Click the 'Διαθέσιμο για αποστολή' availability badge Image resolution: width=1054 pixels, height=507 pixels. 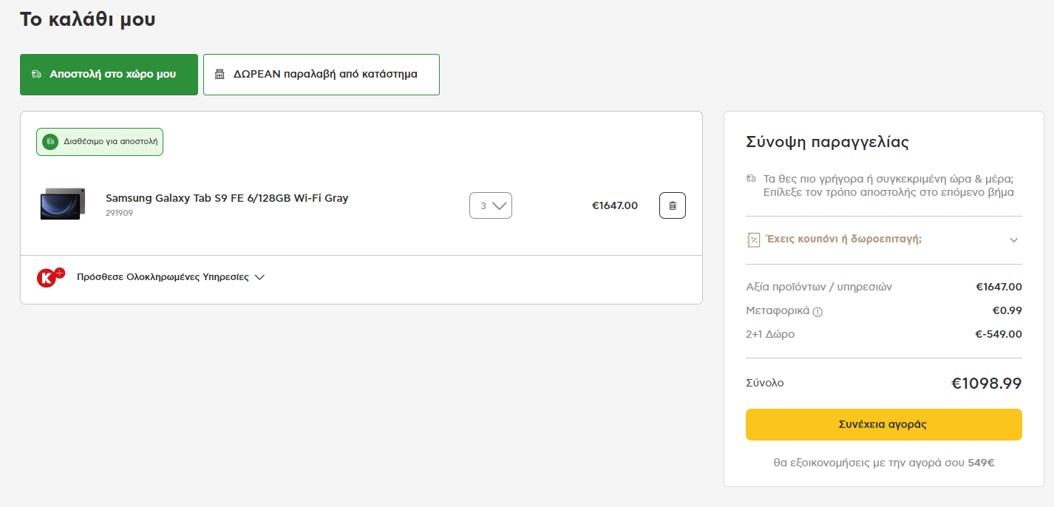tap(100, 142)
